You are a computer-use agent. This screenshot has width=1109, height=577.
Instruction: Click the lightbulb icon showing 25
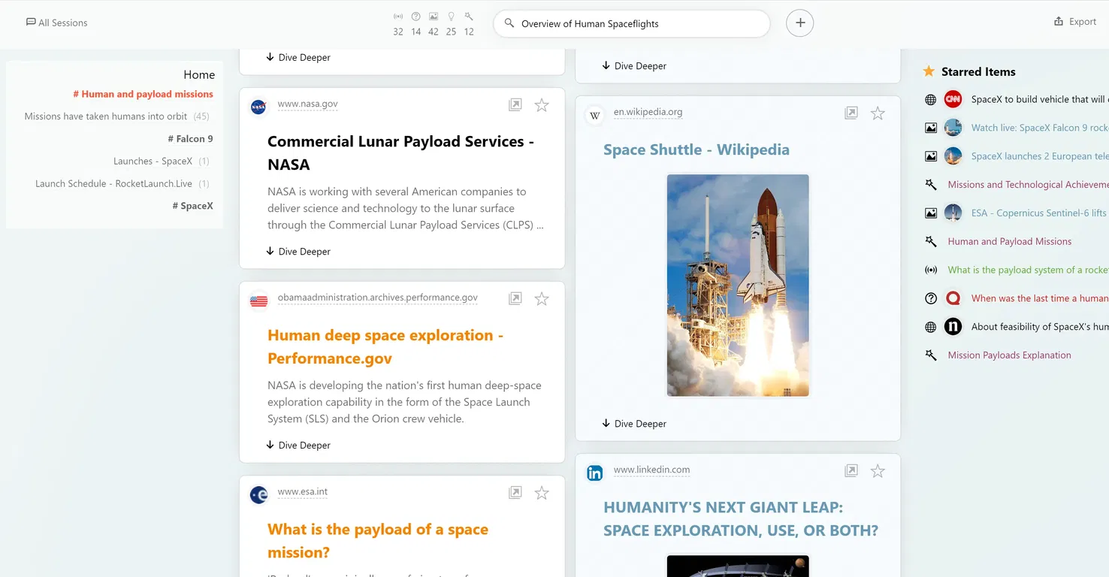click(451, 17)
